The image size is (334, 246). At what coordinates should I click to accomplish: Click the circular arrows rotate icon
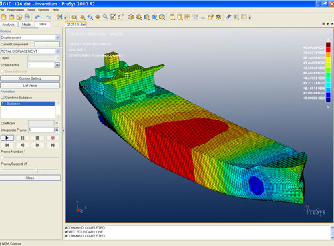coord(90,17)
